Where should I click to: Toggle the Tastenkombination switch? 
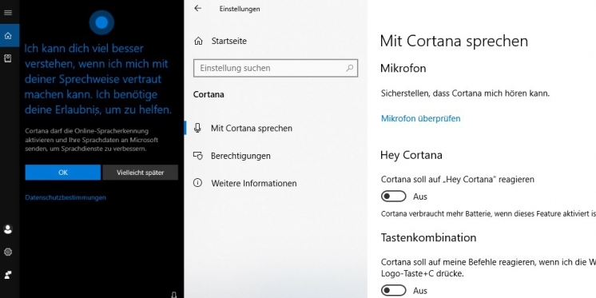393,291
